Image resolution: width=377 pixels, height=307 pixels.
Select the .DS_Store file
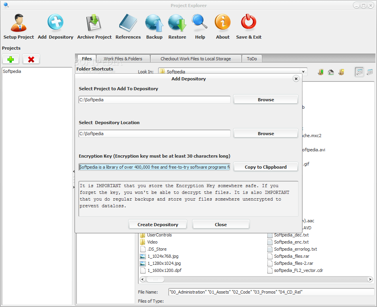pos(153,249)
